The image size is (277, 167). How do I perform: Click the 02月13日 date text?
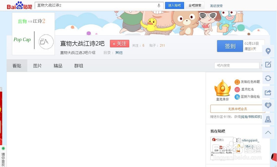[x=252, y=43]
